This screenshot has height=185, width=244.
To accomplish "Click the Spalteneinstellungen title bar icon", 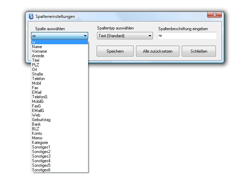I will pos(31,16).
